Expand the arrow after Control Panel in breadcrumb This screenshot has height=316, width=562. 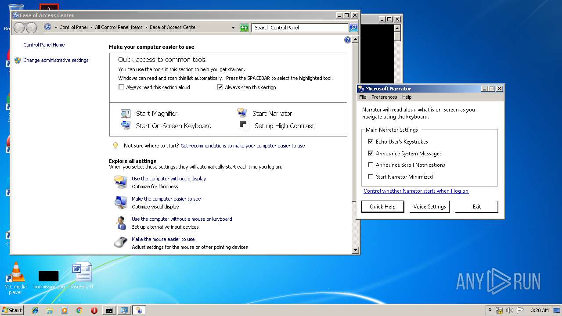[x=91, y=27]
